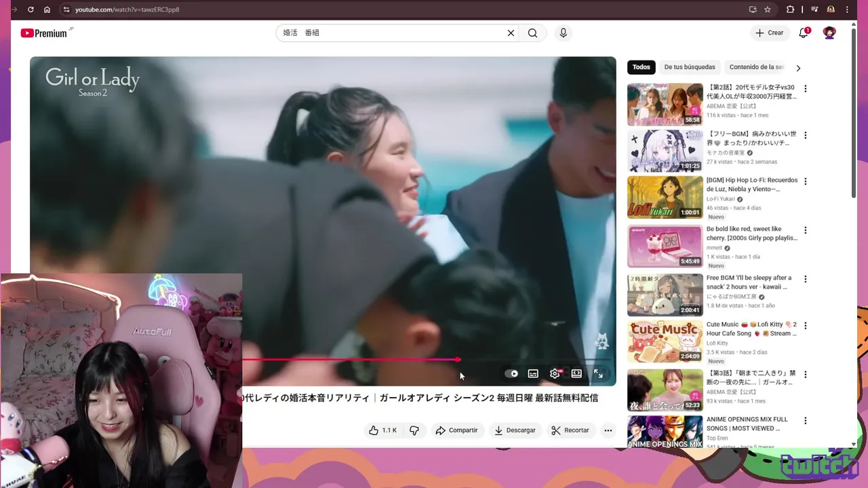The height and width of the screenshot is (488, 868).
Task: Go forward in browser history
Action: (14, 9)
